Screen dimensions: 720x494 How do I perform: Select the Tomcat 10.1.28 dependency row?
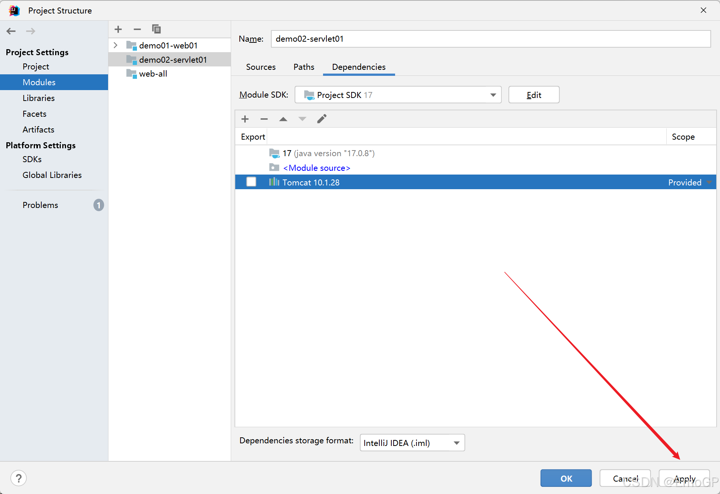tap(476, 182)
